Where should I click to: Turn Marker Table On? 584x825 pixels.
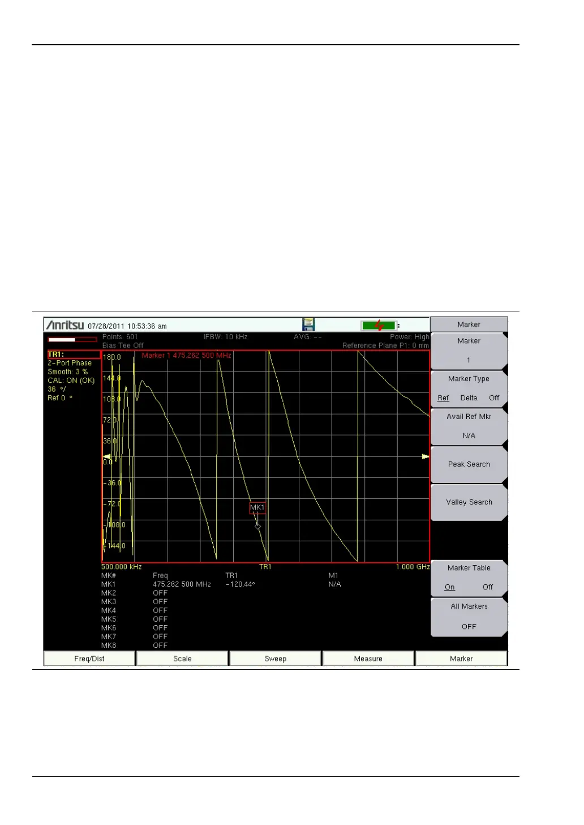click(450, 587)
